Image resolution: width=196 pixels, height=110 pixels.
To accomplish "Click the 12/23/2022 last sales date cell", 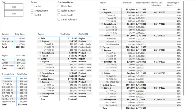I will (141, 38).
